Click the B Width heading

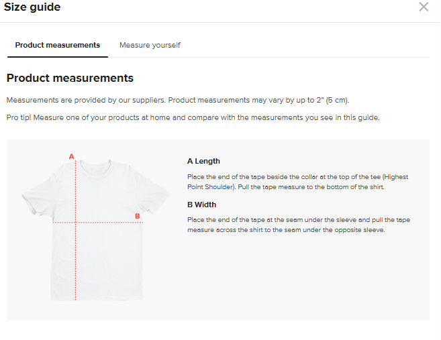point(201,205)
